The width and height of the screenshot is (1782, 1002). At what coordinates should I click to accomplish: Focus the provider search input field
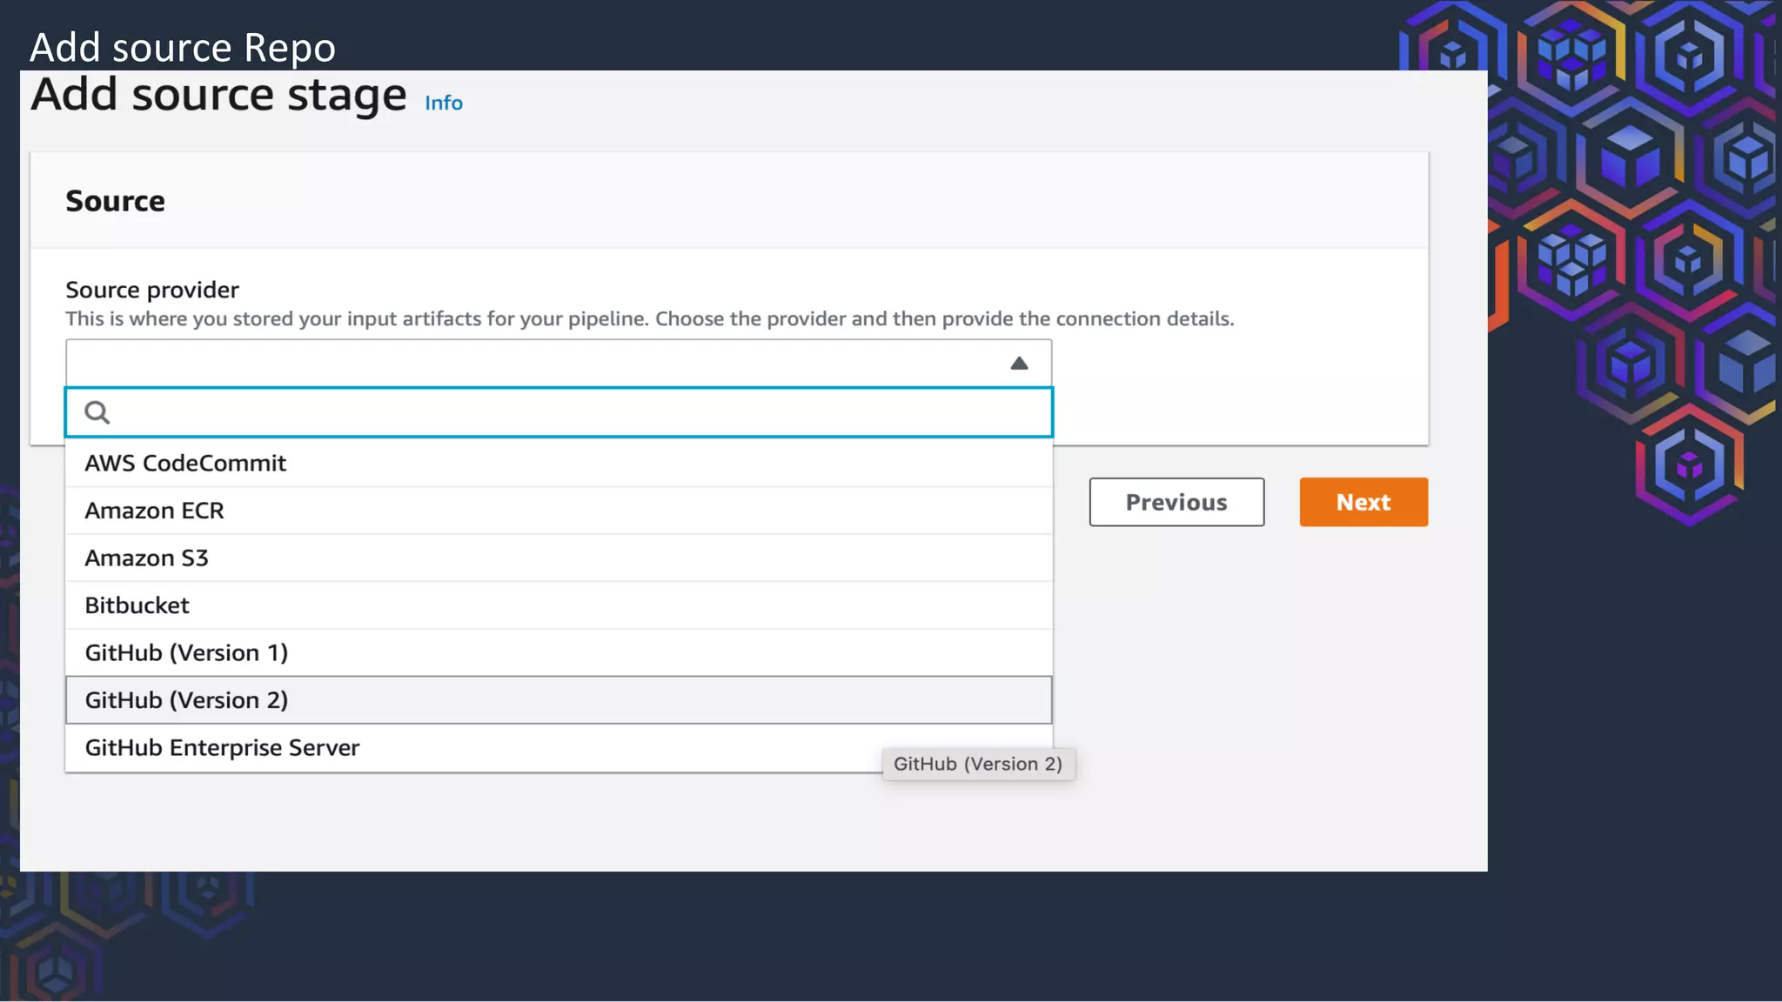pyautogui.click(x=559, y=412)
